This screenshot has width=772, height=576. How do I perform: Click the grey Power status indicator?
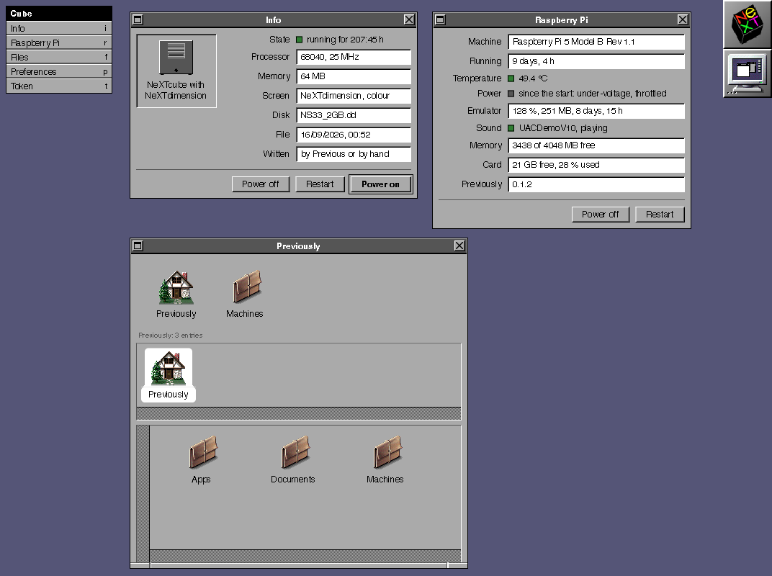tap(511, 94)
